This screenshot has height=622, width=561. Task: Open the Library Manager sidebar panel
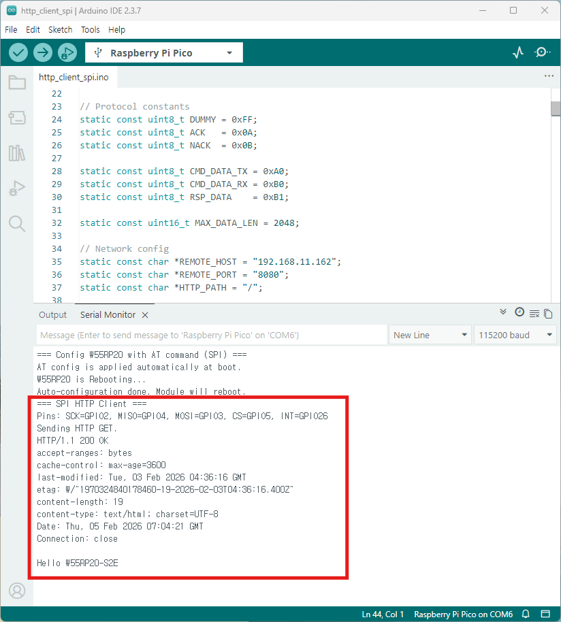coord(17,153)
